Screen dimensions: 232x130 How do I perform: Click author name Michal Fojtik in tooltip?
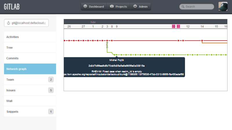[117, 60]
